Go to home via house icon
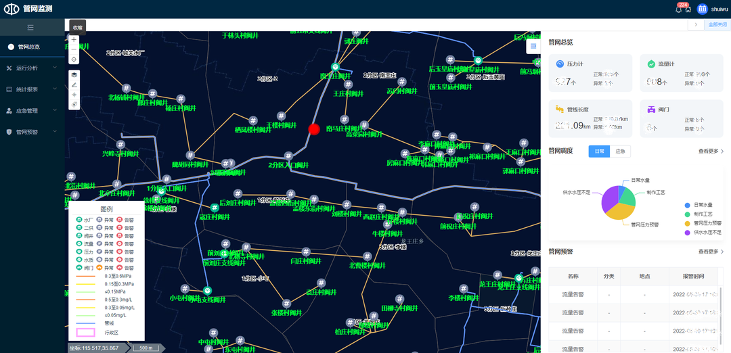 [688, 9]
